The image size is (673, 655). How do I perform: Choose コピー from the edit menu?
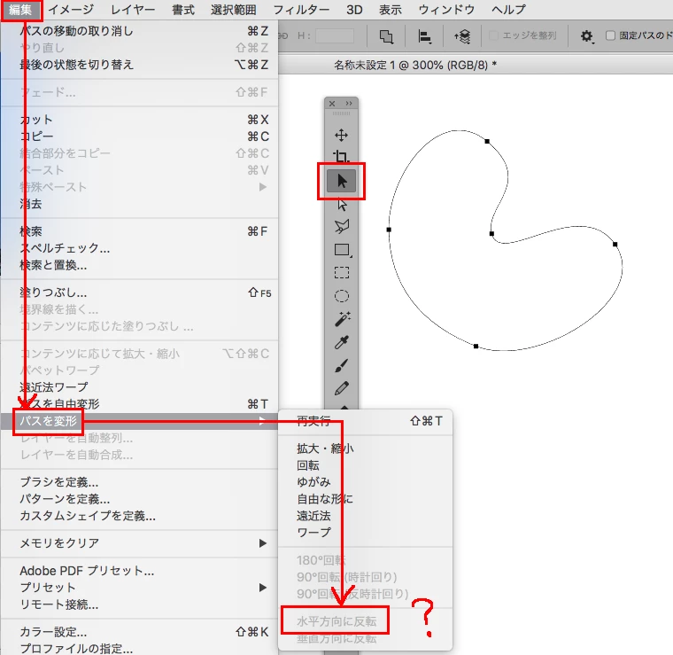pyautogui.click(x=140, y=136)
